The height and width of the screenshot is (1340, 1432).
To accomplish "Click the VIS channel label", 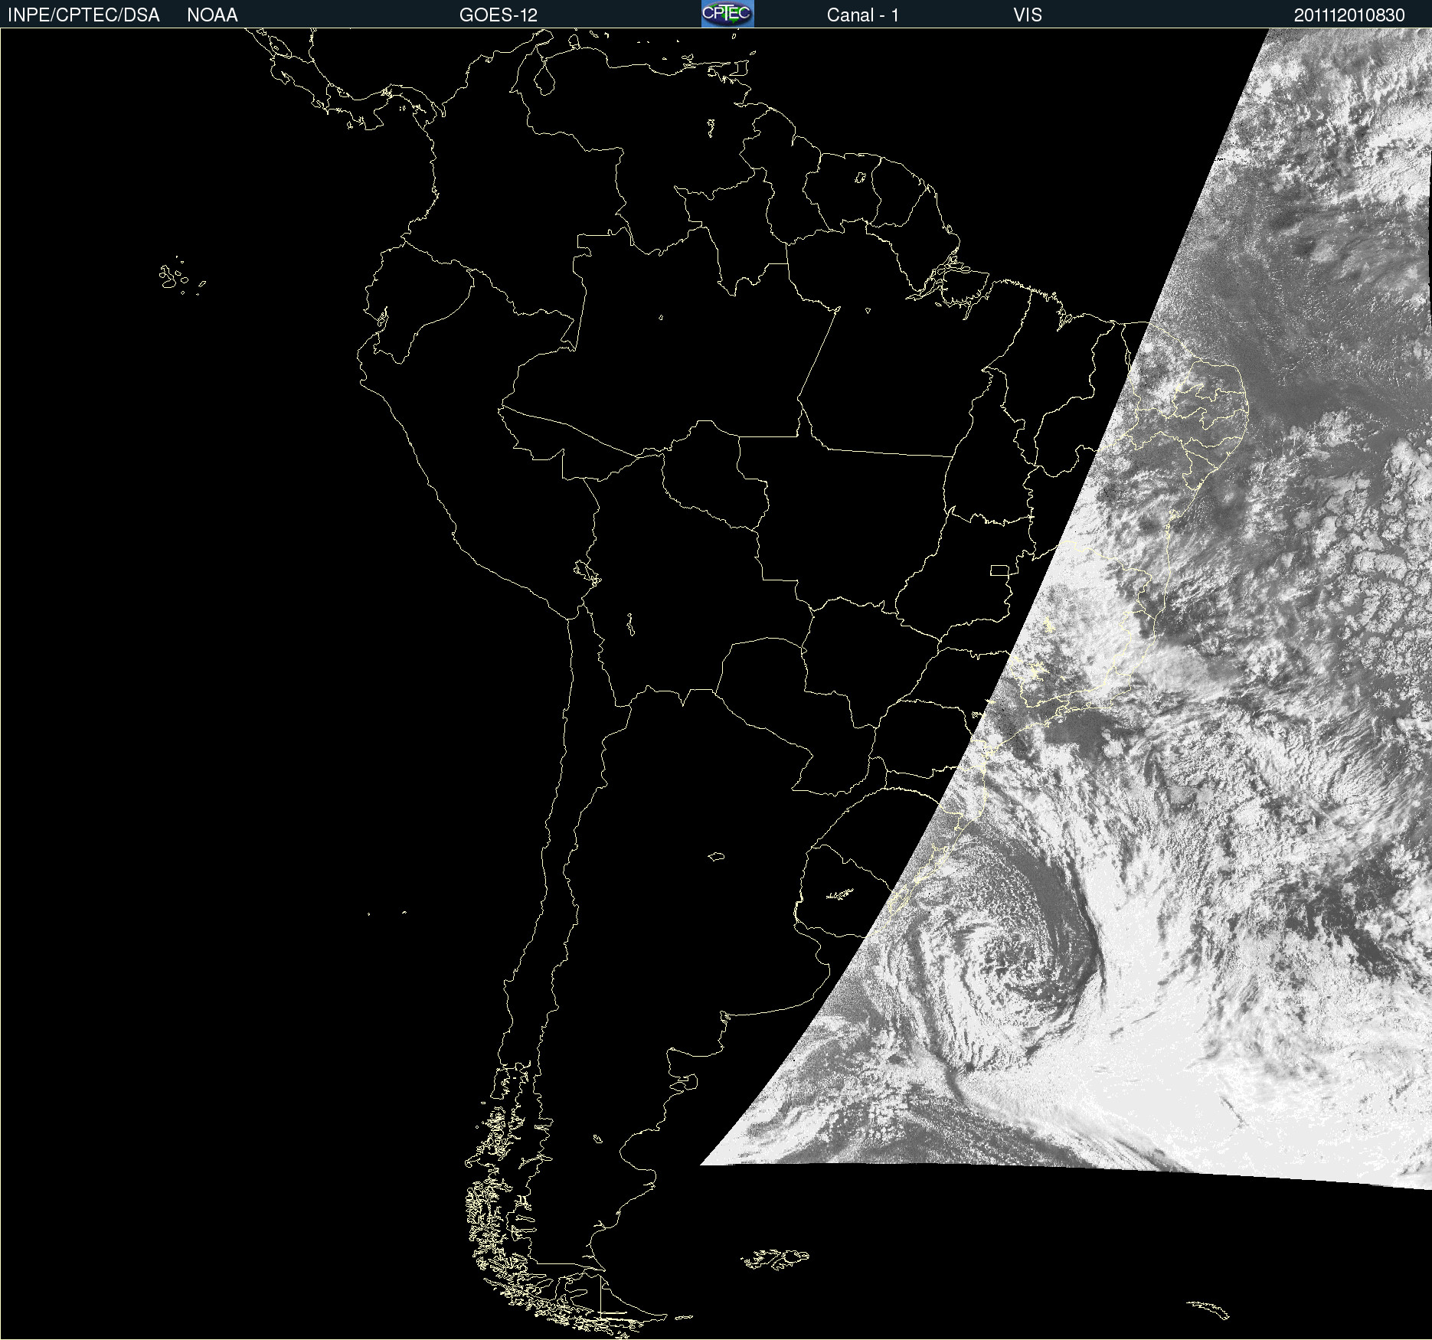I will click(1028, 15).
